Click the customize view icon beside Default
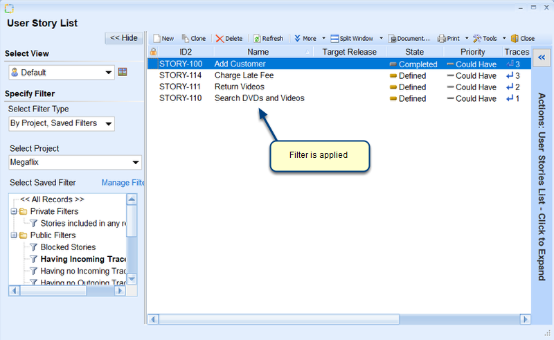 coord(123,72)
